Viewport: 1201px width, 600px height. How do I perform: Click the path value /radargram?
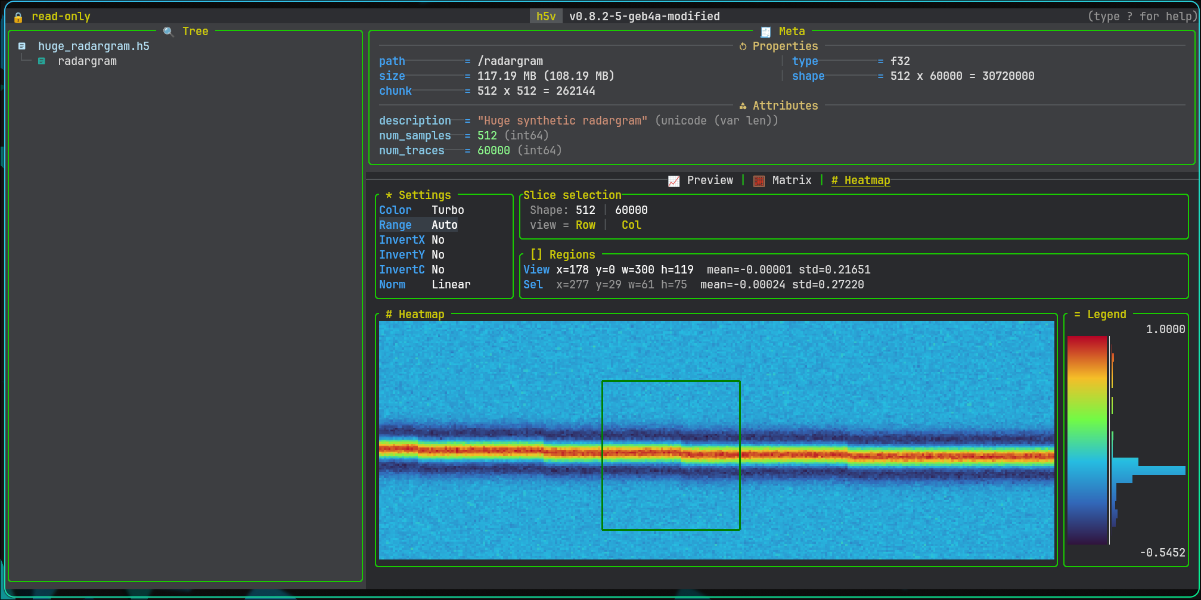point(510,61)
